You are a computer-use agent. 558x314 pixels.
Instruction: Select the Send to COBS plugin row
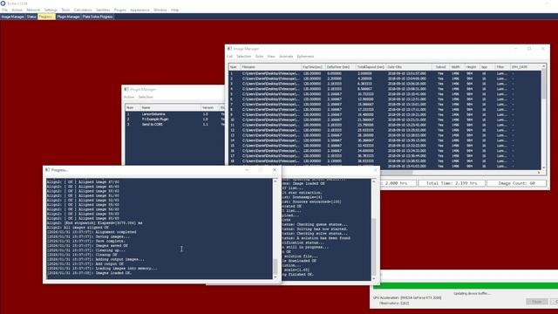[x=175, y=124]
